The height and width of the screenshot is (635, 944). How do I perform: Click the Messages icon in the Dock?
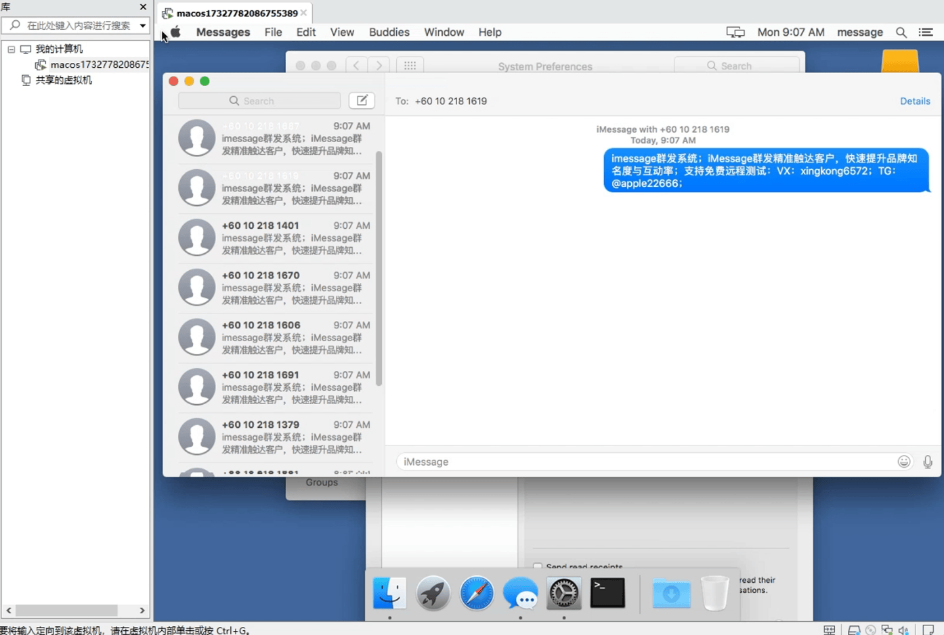[520, 593]
